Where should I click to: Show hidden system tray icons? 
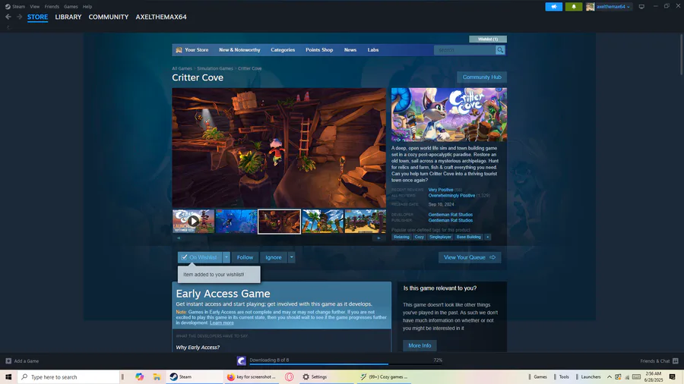coord(609,377)
